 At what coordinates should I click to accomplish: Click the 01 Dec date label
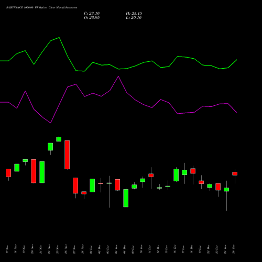[x=91, y=249]
